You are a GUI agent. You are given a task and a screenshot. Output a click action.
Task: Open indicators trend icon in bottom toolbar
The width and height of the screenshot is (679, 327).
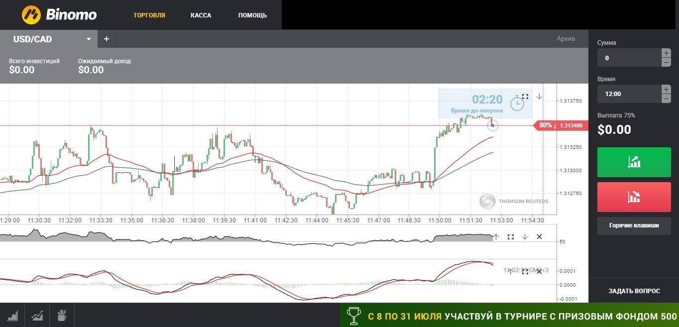click(x=37, y=315)
